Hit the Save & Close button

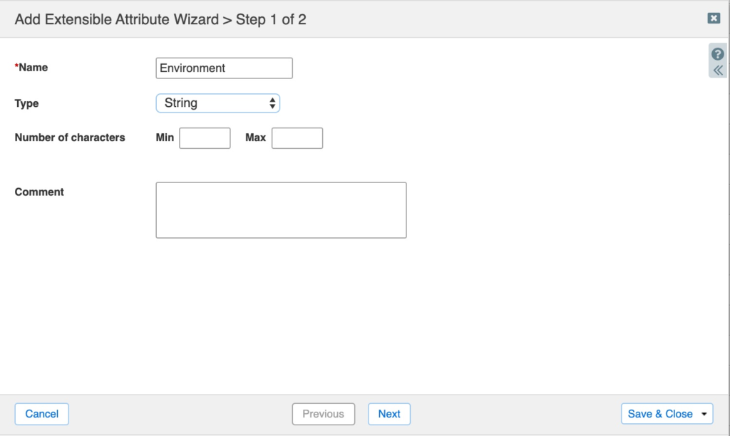(659, 414)
